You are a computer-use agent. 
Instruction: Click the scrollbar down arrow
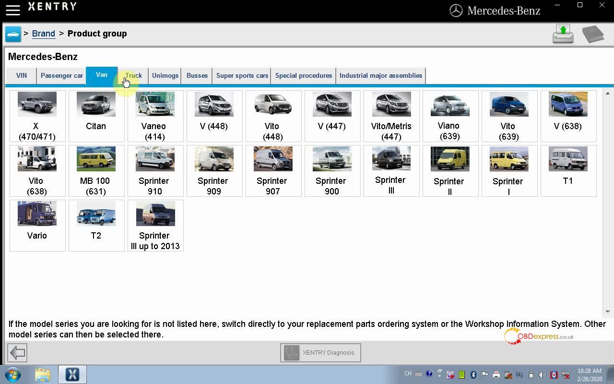click(x=607, y=312)
